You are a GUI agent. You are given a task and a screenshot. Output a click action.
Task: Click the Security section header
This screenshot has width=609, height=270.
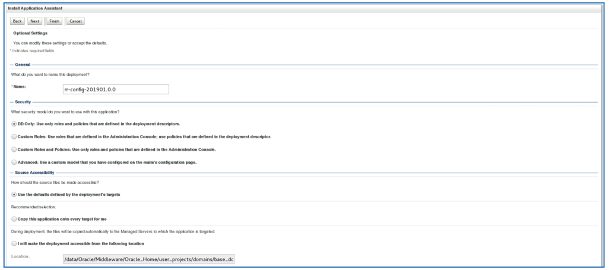coord(23,102)
